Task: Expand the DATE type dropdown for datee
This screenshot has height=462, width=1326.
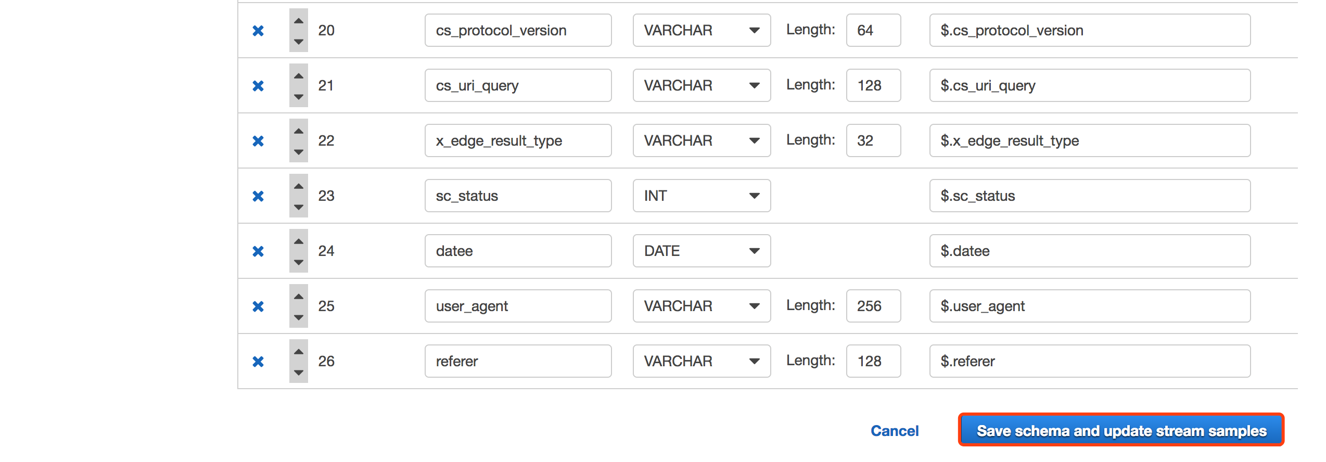Action: coord(701,251)
